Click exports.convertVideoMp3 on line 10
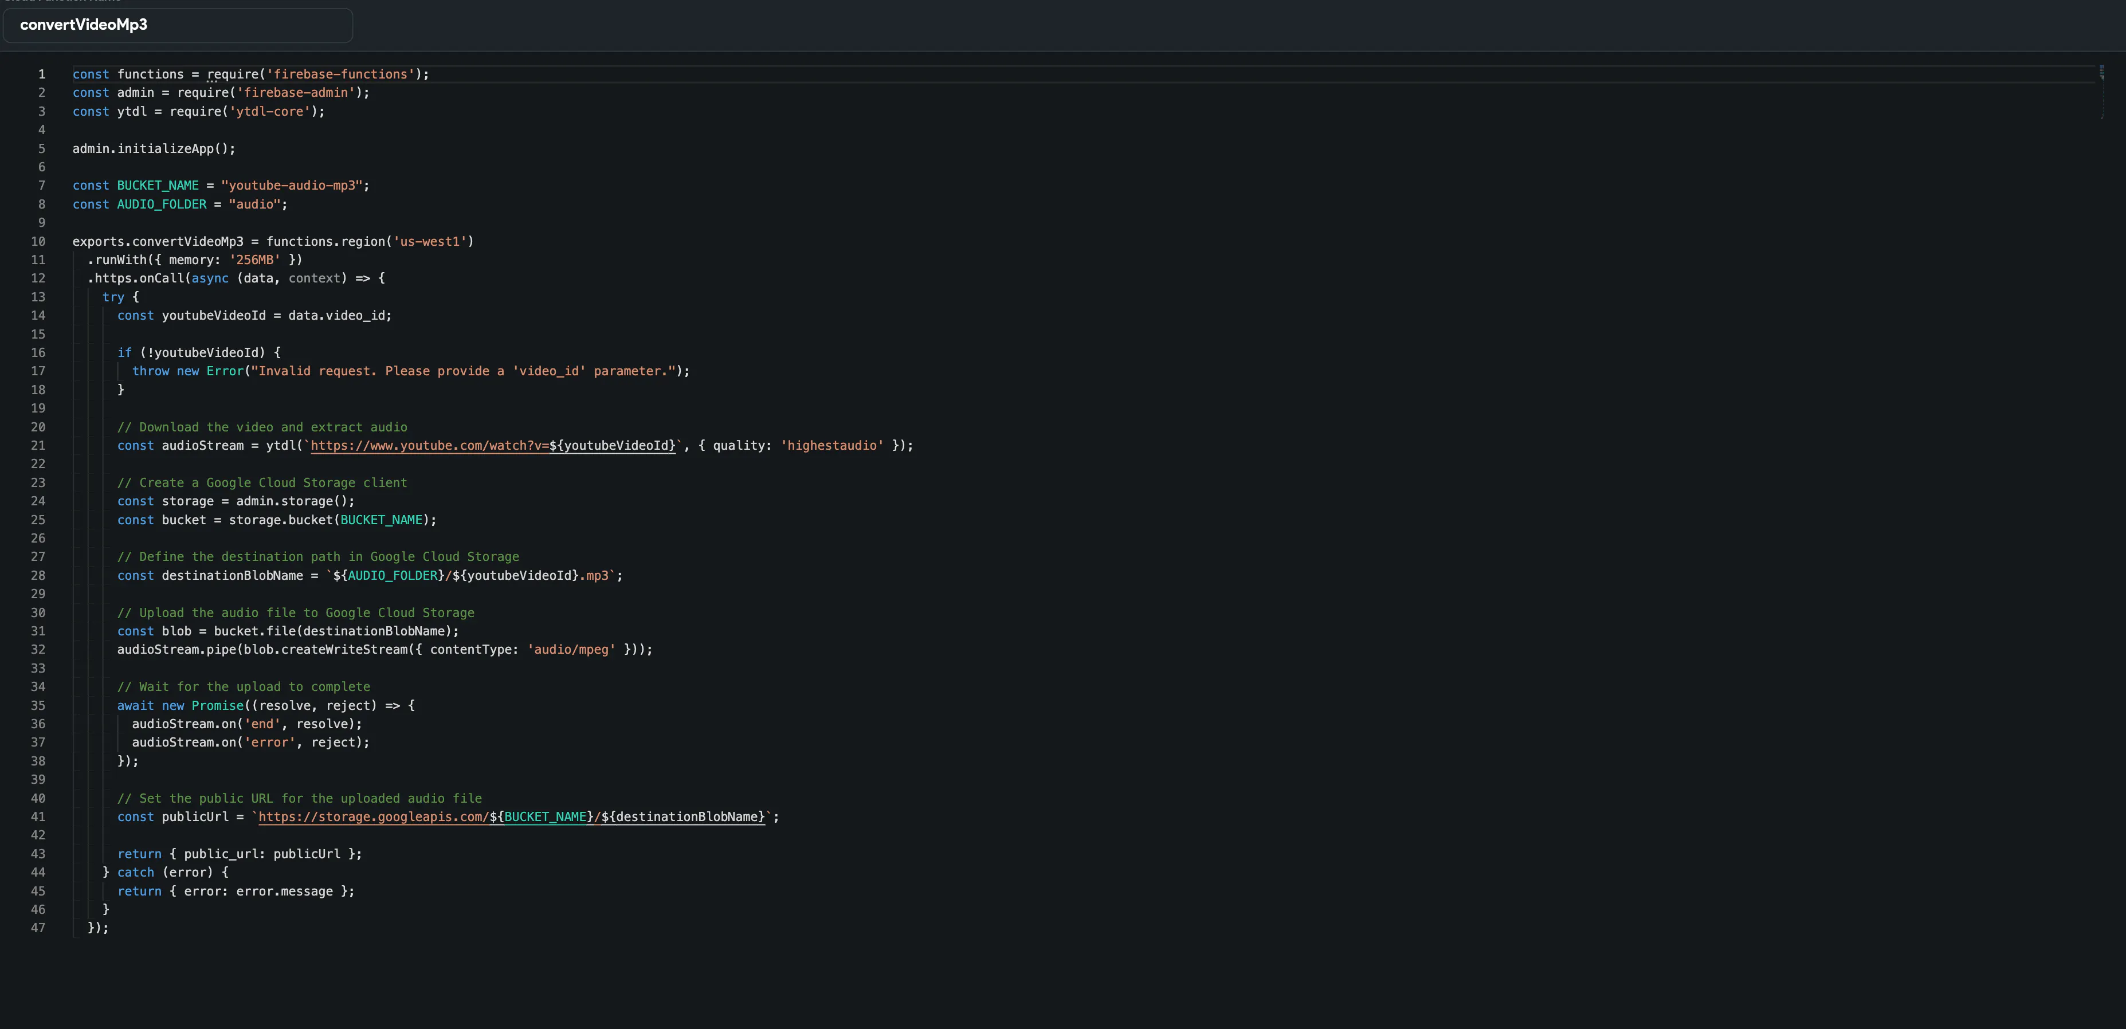The image size is (2126, 1029). click(x=158, y=241)
